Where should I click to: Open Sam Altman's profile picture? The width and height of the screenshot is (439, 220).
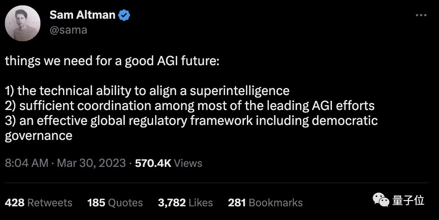[x=22, y=23]
